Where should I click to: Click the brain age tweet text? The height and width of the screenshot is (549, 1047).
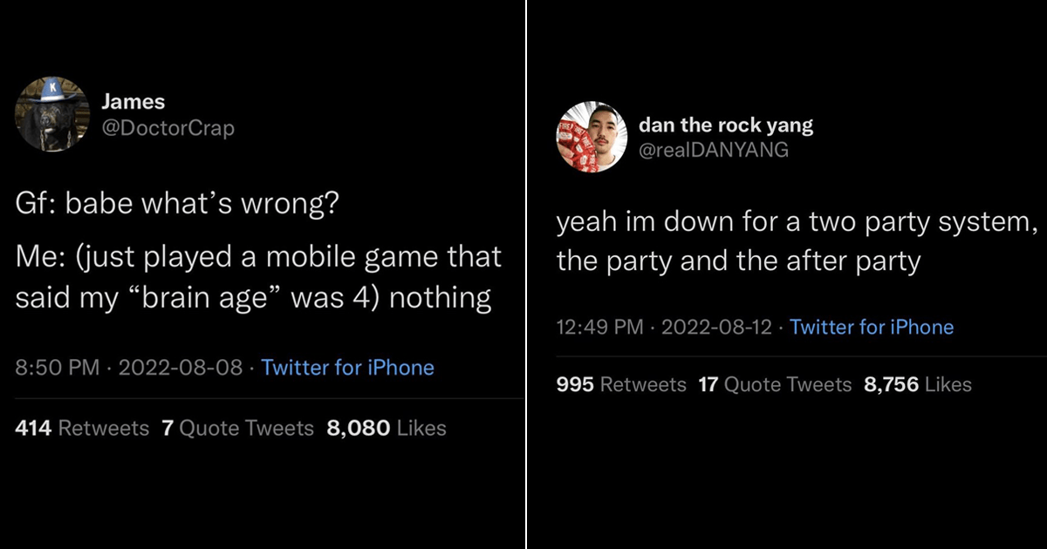pos(258,278)
